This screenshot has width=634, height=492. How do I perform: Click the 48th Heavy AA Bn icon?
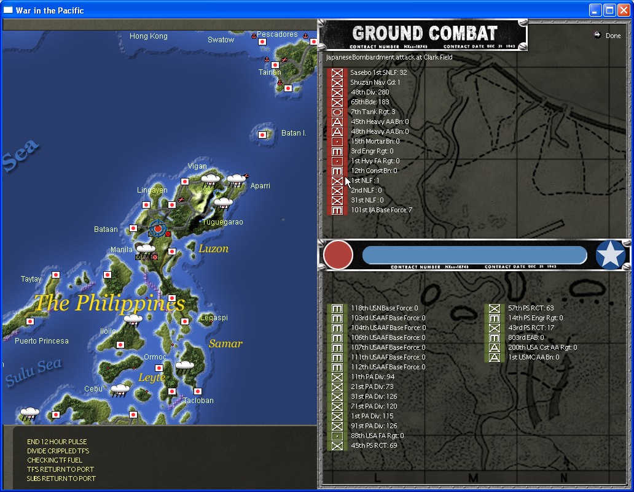[x=337, y=132]
